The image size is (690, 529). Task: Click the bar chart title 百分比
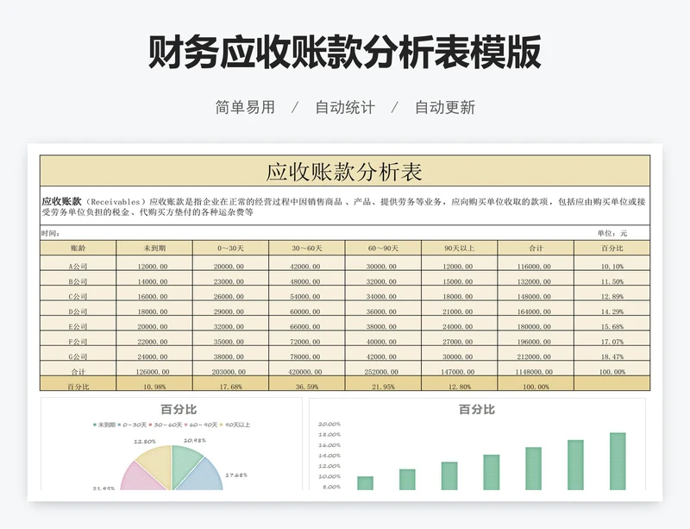[477, 409]
